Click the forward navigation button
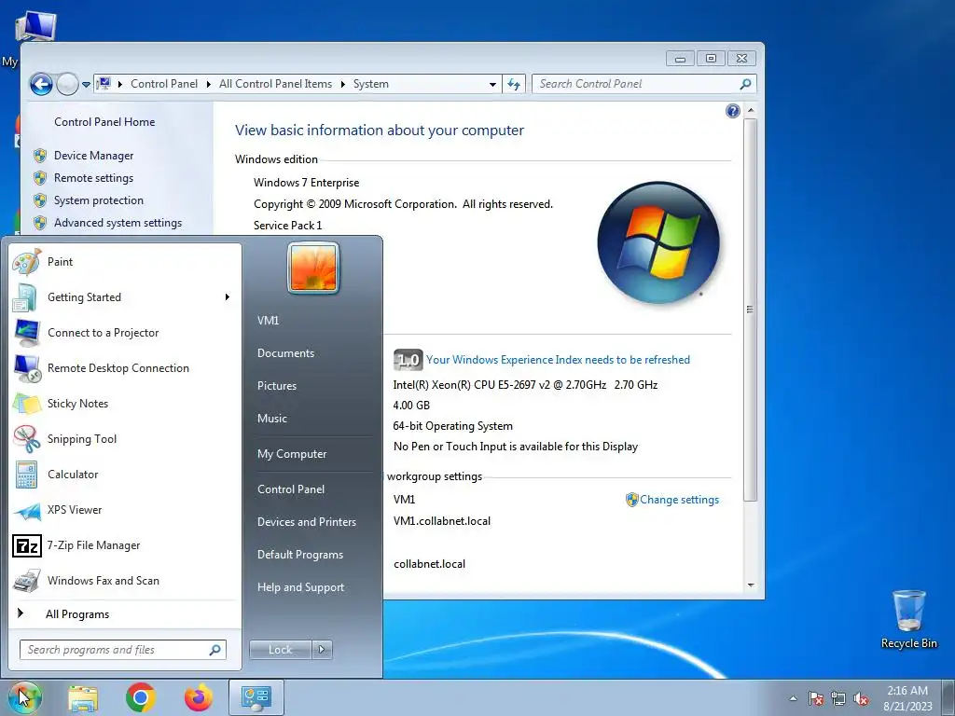Screen dimensions: 955x716 click(67, 84)
